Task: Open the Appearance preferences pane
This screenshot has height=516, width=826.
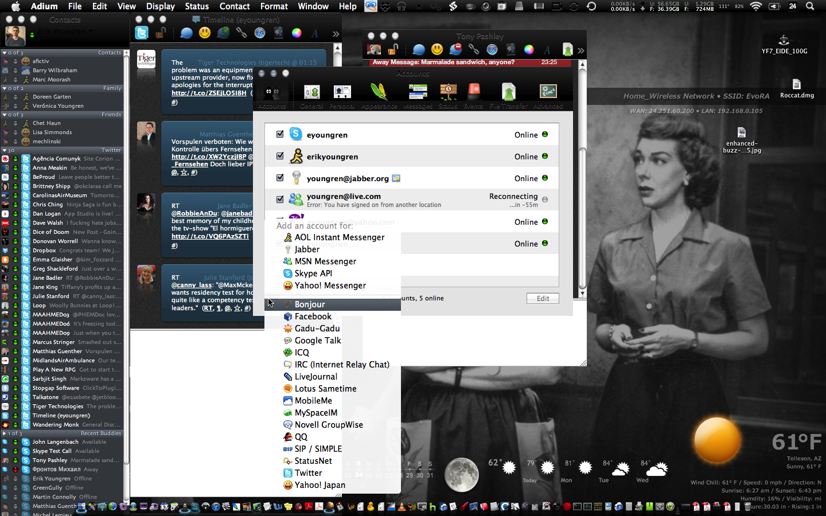Action: point(379,96)
